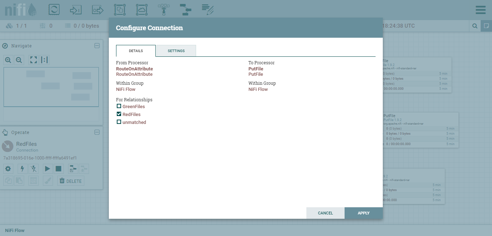The width and height of the screenshot is (492, 236).
Task: Click the Remote Process Group icon
Action: 142,10
